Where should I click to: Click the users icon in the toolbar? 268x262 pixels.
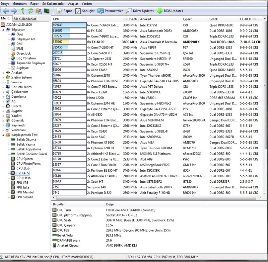click(39, 11)
